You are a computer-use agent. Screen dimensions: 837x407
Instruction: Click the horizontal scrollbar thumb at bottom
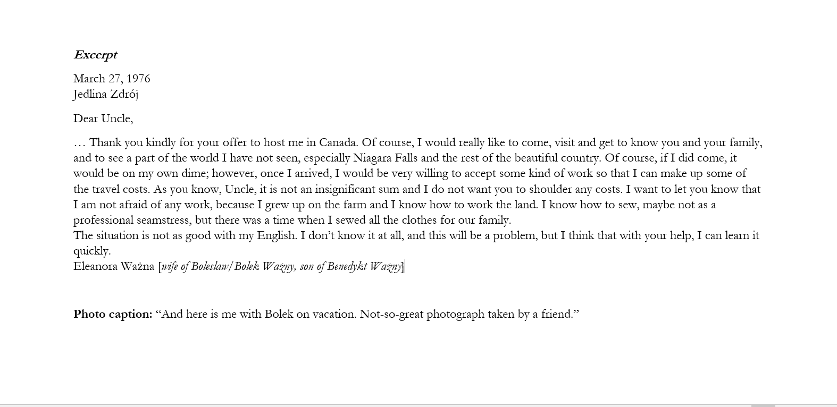click(x=763, y=405)
